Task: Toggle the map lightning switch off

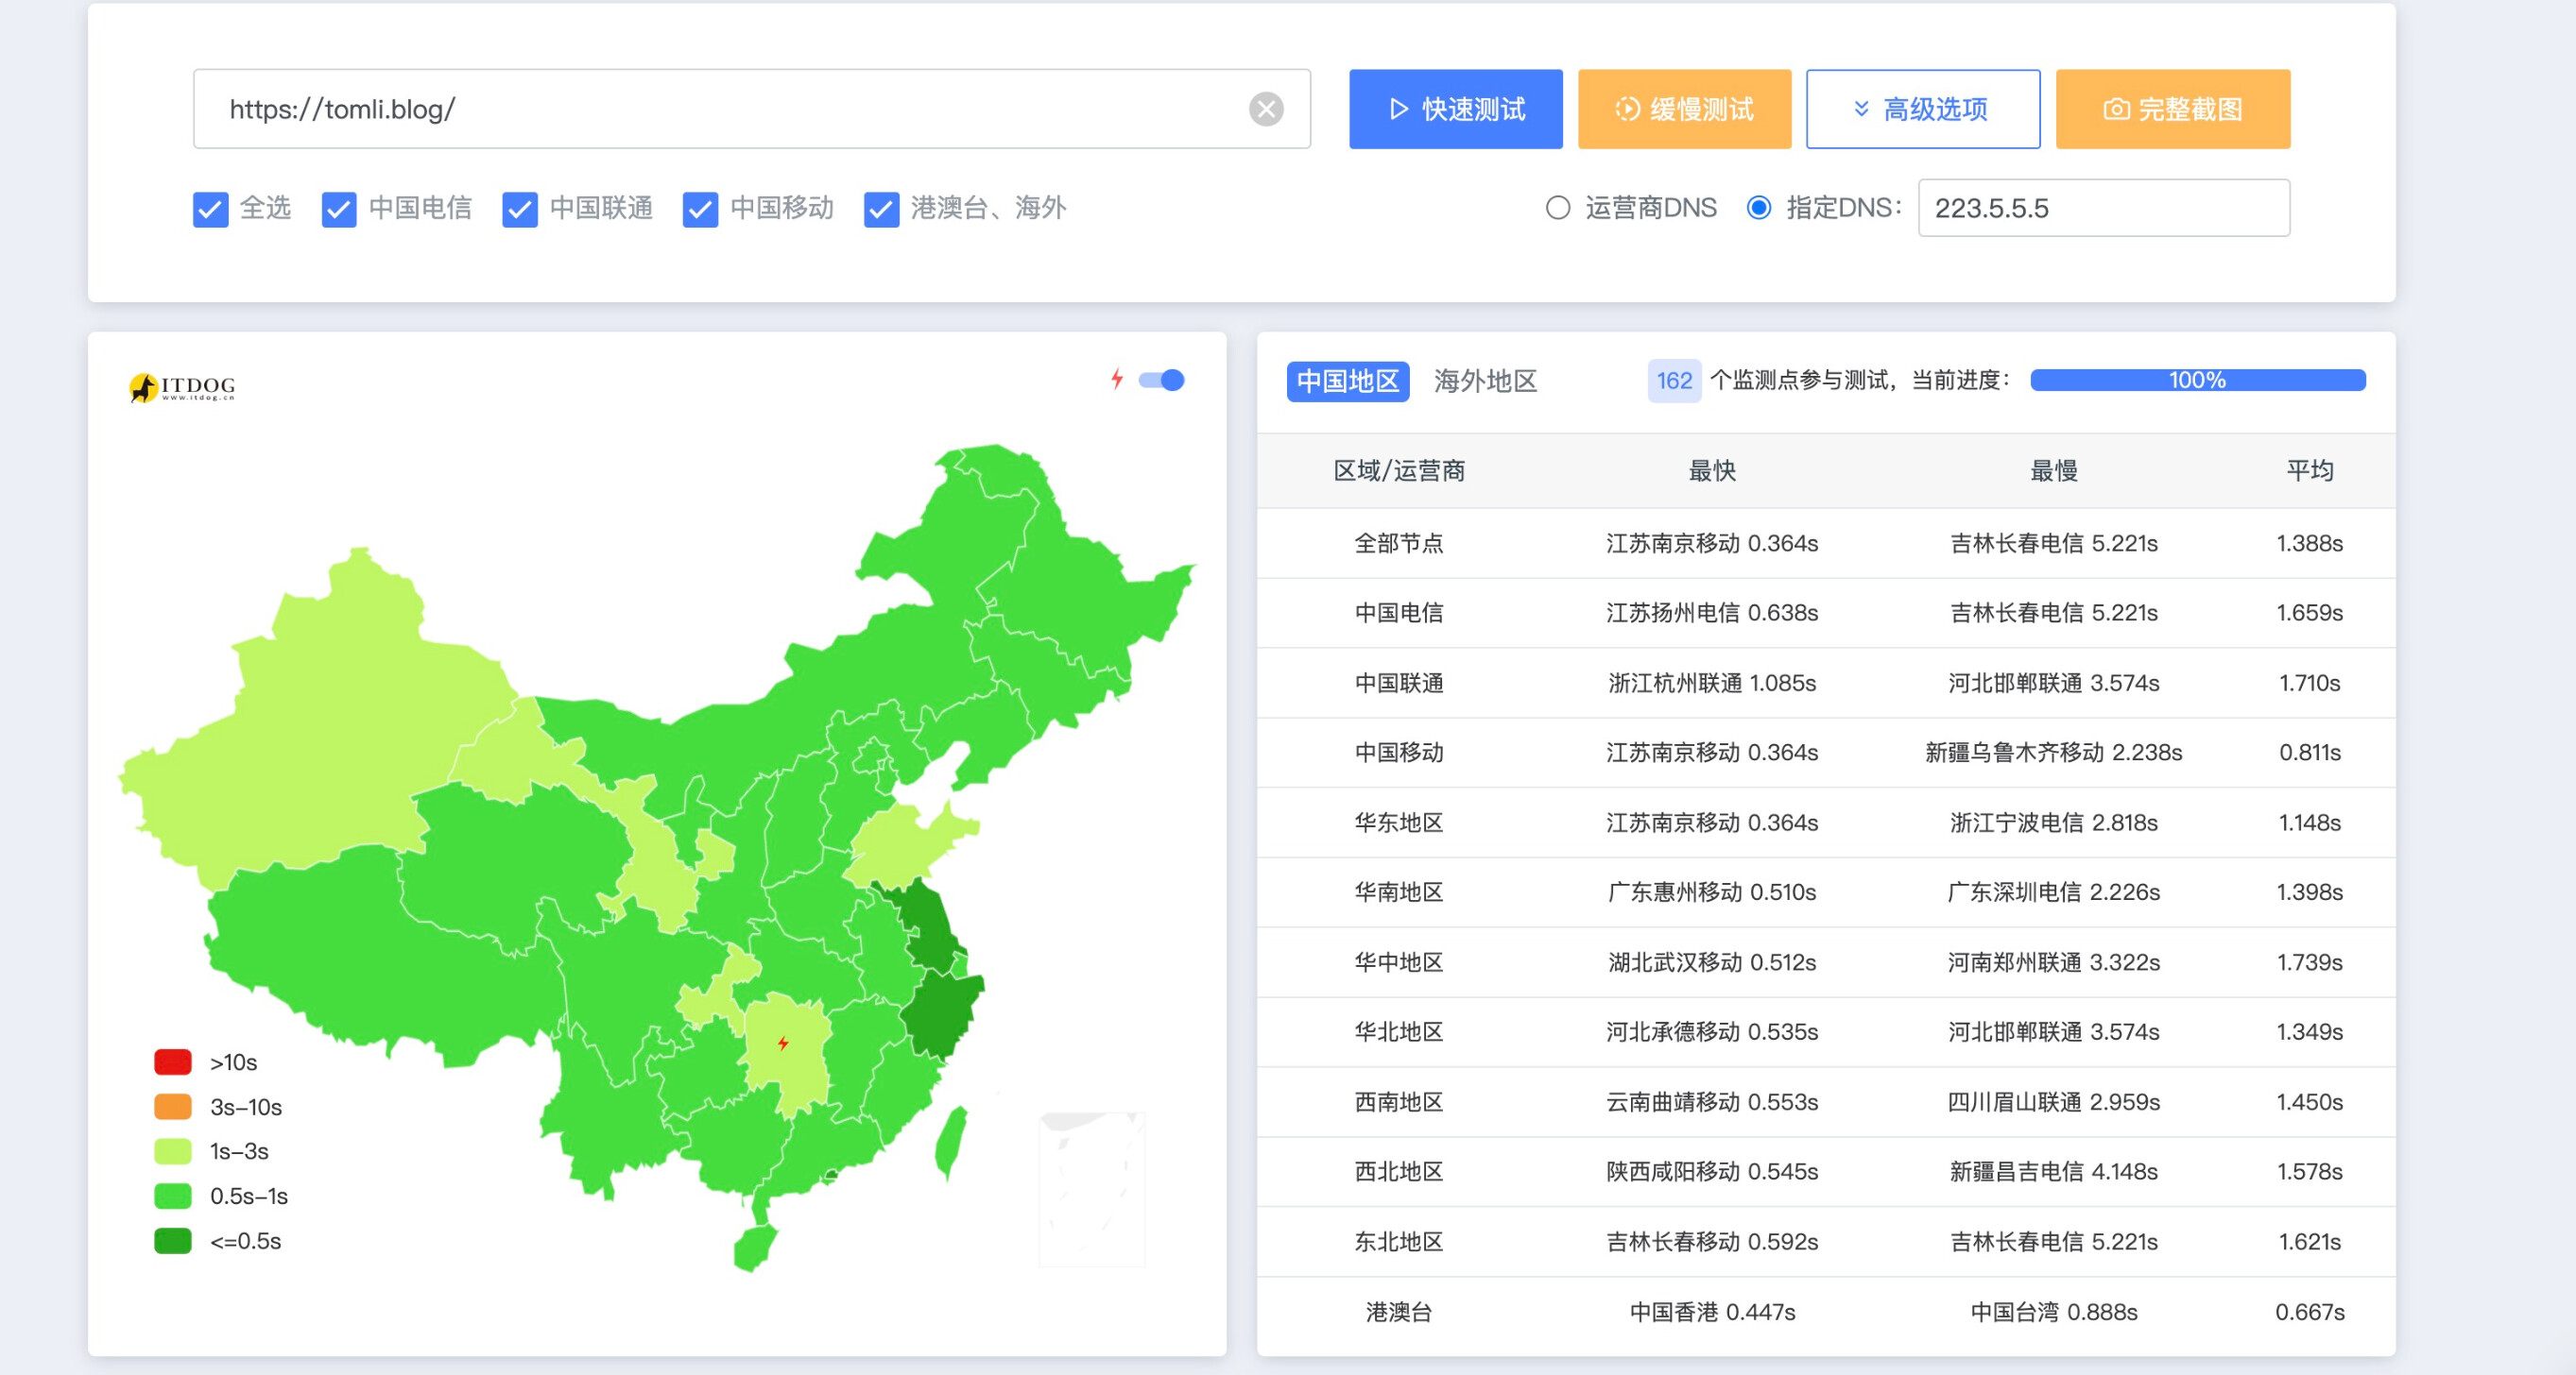Action: pos(1161,380)
